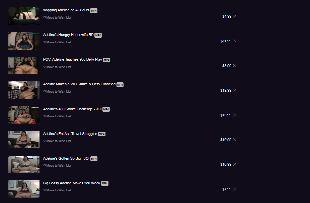Click the Big Bossy Adeline thumbnail
The width and height of the screenshot is (310, 203).
[24, 189]
